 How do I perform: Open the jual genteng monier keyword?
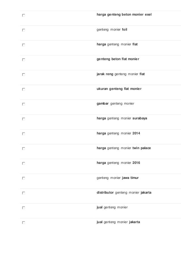pos(112,207)
